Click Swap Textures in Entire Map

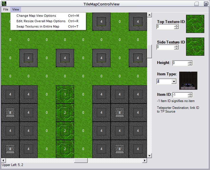click(38, 26)
